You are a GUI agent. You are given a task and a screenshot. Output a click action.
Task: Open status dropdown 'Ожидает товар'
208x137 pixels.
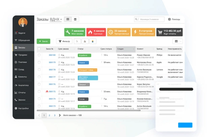[x=87, y=70]
